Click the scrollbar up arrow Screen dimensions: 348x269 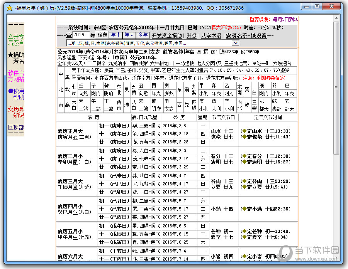click(336, 18)
